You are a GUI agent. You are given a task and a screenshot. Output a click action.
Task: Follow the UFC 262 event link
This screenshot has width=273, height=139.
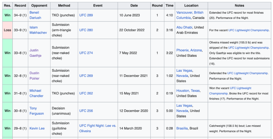pos(86,93)
